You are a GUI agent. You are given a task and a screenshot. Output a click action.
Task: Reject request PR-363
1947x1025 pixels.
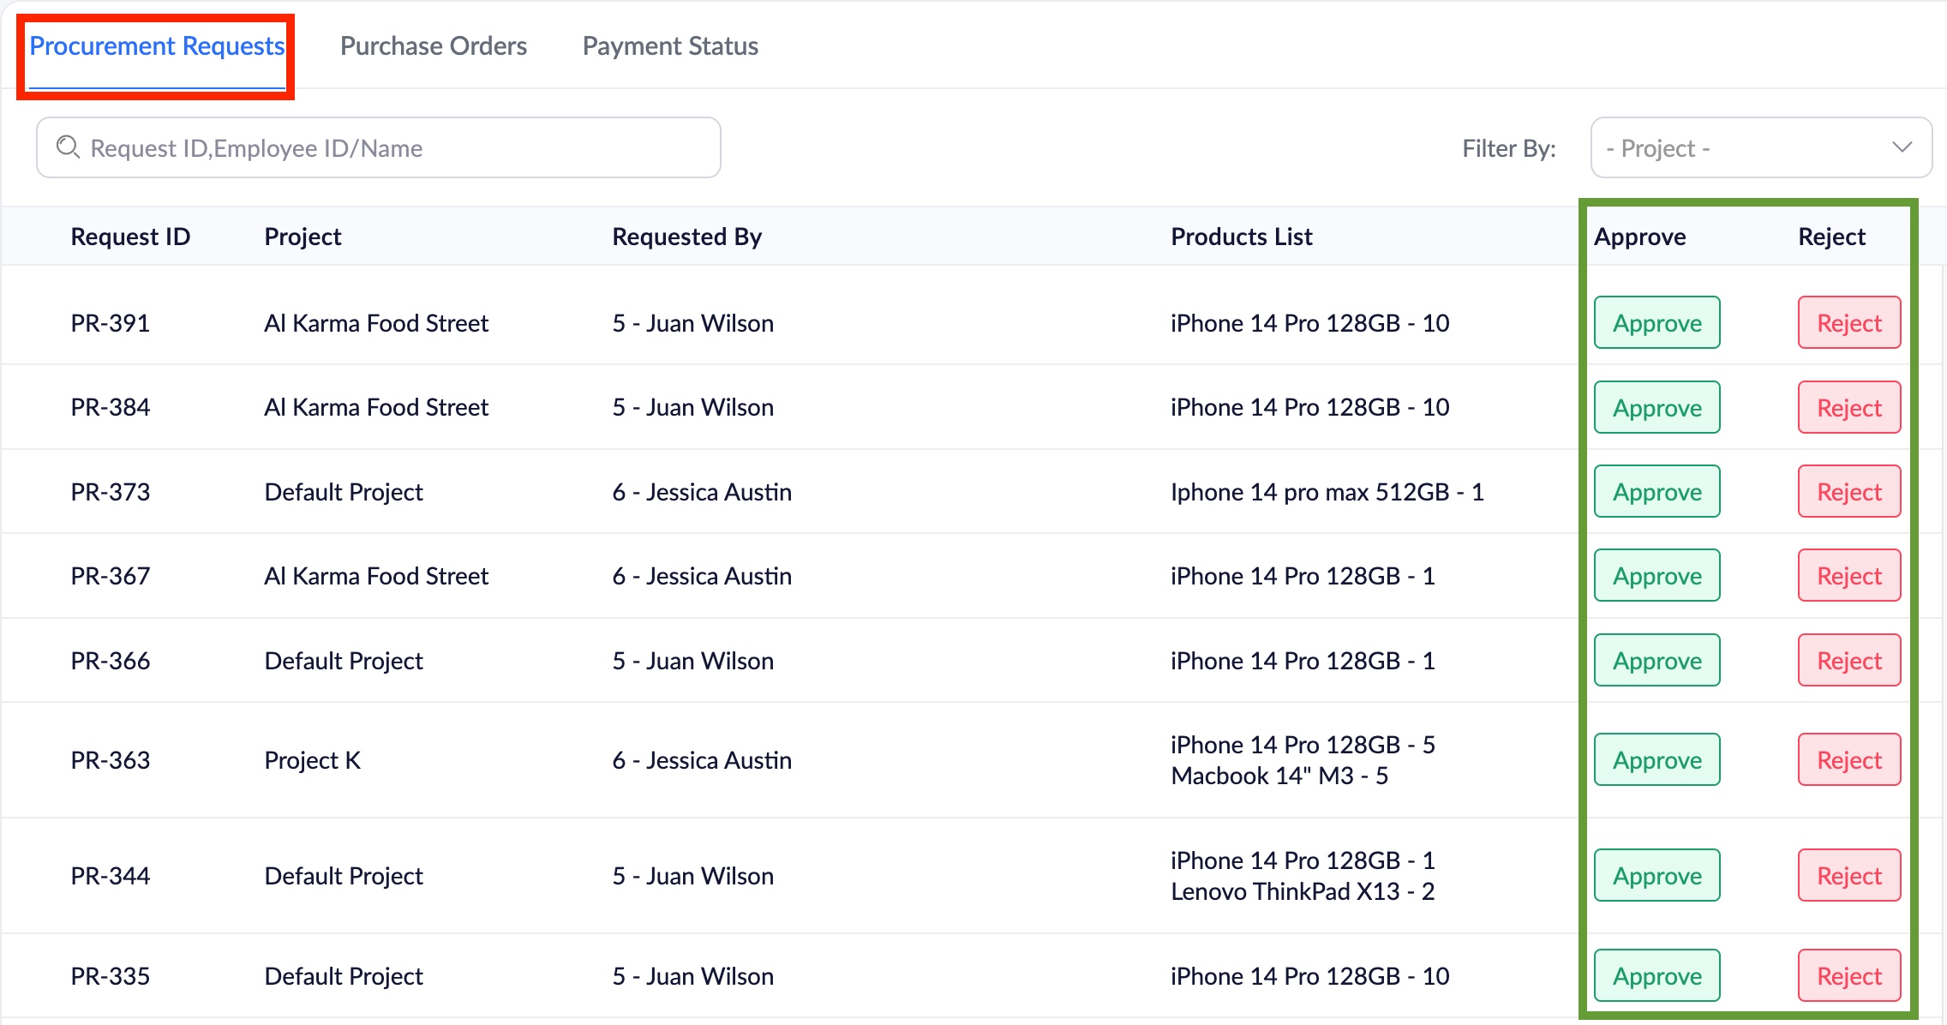(1848, 759)
